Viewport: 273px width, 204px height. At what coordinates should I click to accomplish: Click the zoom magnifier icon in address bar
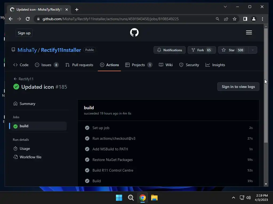click(217, 19)
